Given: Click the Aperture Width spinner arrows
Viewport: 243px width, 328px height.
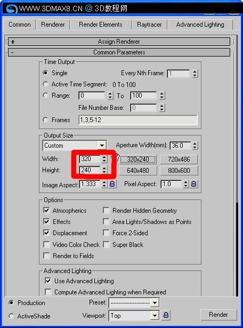Looking at the screenshot, I should point(195,146).
